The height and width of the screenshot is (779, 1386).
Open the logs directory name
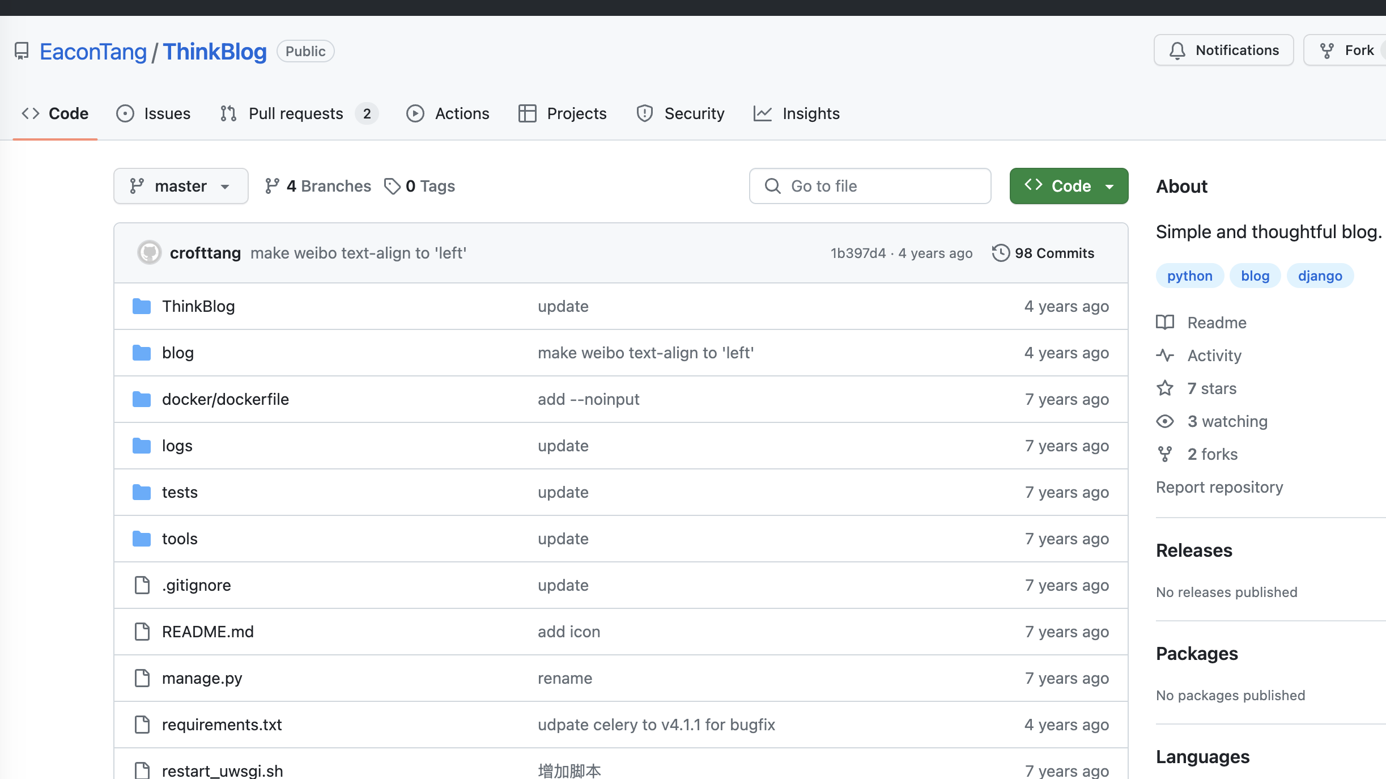[x=177, y=446]
